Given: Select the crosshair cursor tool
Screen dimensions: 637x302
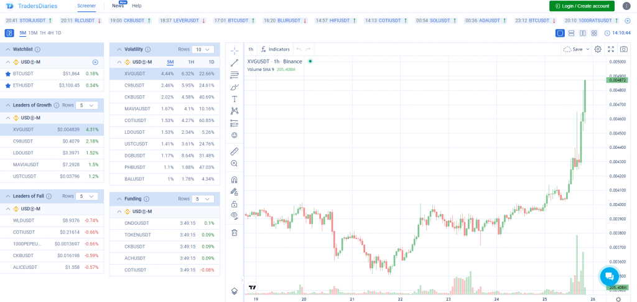Looking at the screenshot, I should click(x=235, y=51).
